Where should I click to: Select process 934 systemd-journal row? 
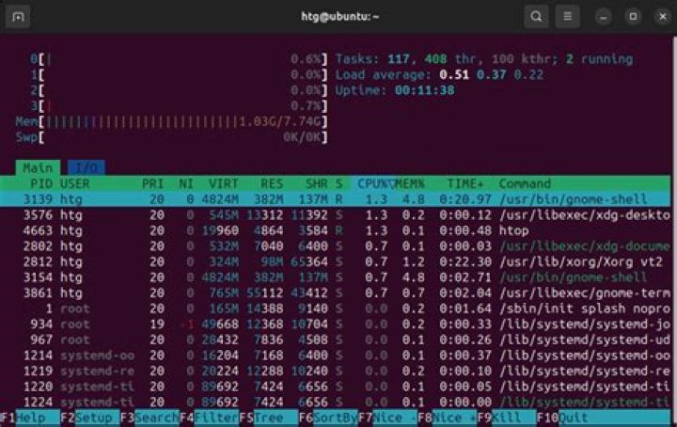click(x=336, y=324)
